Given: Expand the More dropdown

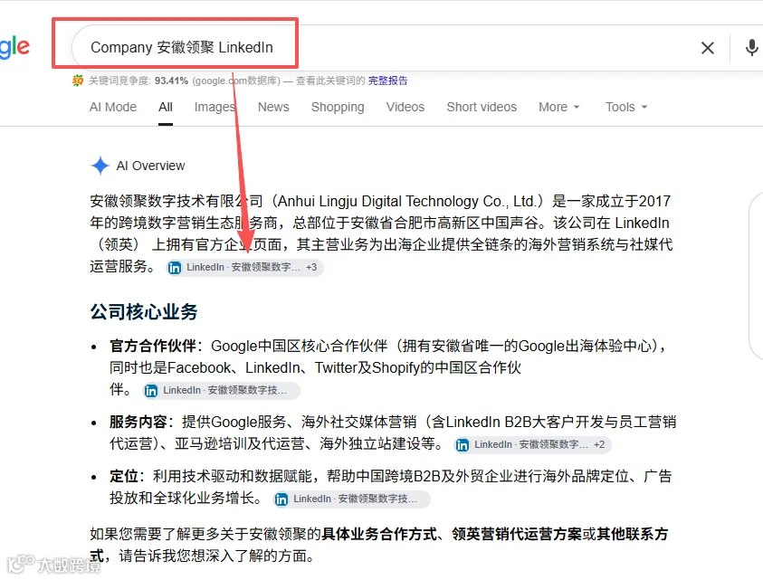Looking at the screenshot, I should pyautogui.click(x=559, y=107).
